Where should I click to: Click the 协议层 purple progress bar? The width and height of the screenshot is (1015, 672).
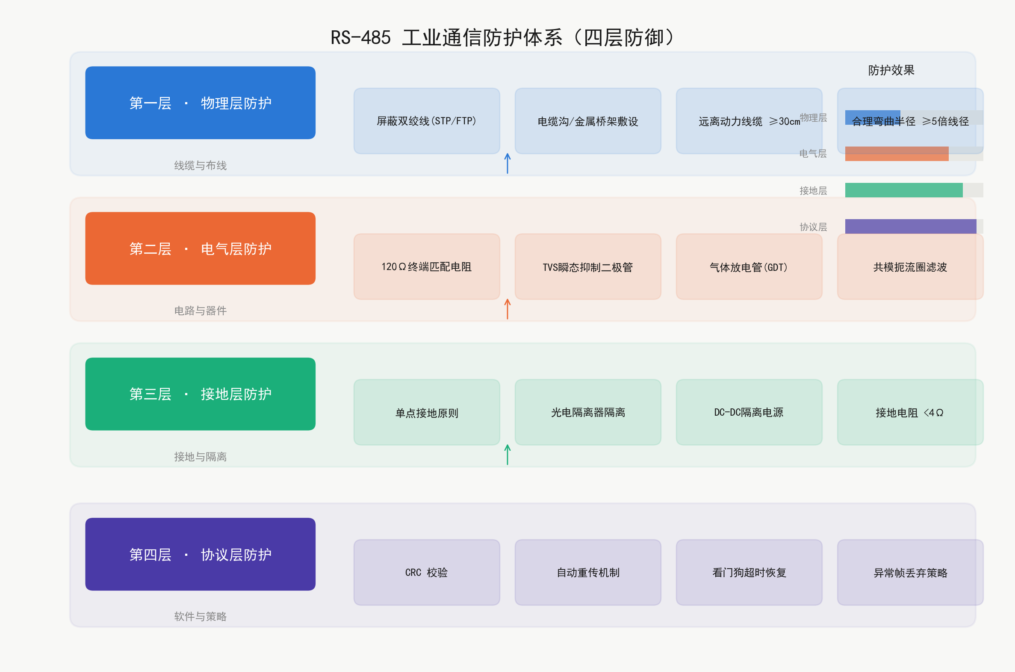coord(911,226)
